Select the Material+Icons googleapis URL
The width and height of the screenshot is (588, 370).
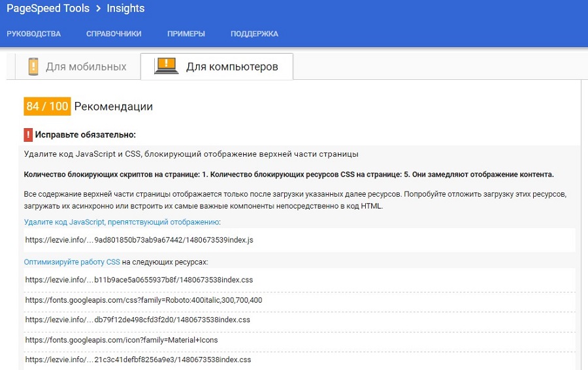click(122, 341)
